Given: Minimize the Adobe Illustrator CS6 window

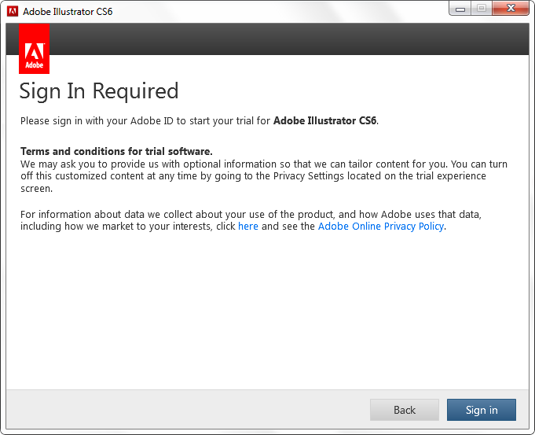Looking at the screenshot, I should pos(460,9).
